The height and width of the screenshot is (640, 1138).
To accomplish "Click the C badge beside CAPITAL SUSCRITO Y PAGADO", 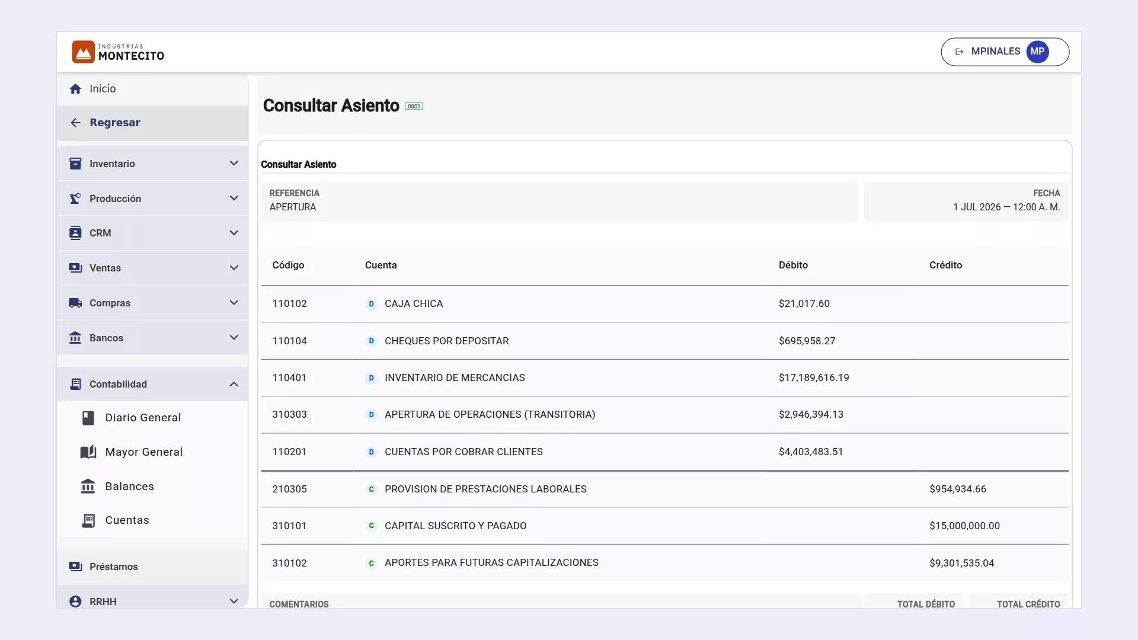I will (371, 526).
